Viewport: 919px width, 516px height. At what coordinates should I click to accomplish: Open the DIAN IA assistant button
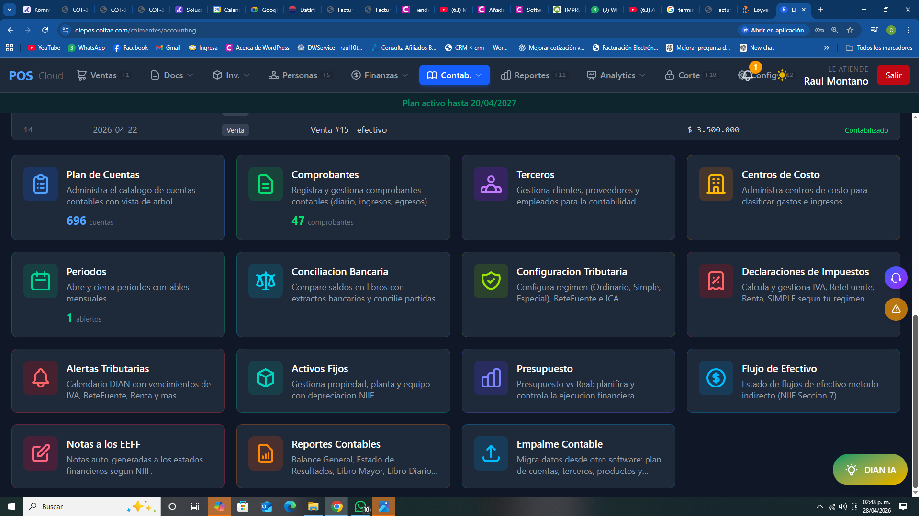click(x=870, y=470)
